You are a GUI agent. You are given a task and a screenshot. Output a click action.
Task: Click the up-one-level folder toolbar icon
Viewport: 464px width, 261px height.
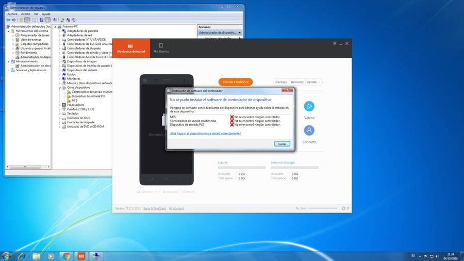pos(21,20)
